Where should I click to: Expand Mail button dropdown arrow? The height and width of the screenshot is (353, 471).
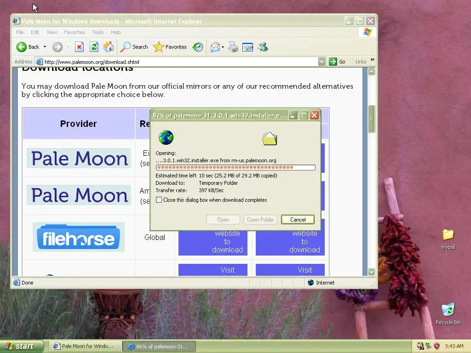tap(223, 47)
